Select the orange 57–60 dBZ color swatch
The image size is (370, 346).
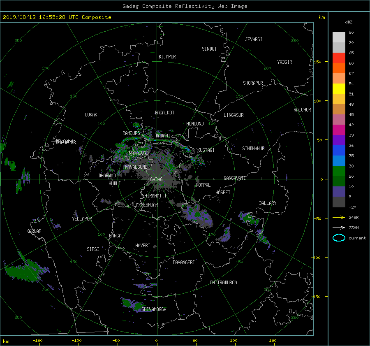pos(339,68)
